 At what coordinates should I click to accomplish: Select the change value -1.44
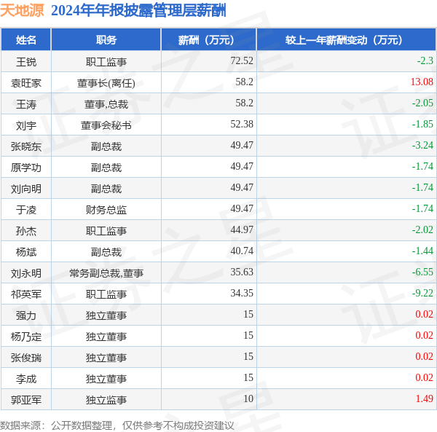click(x=422, y=251)
